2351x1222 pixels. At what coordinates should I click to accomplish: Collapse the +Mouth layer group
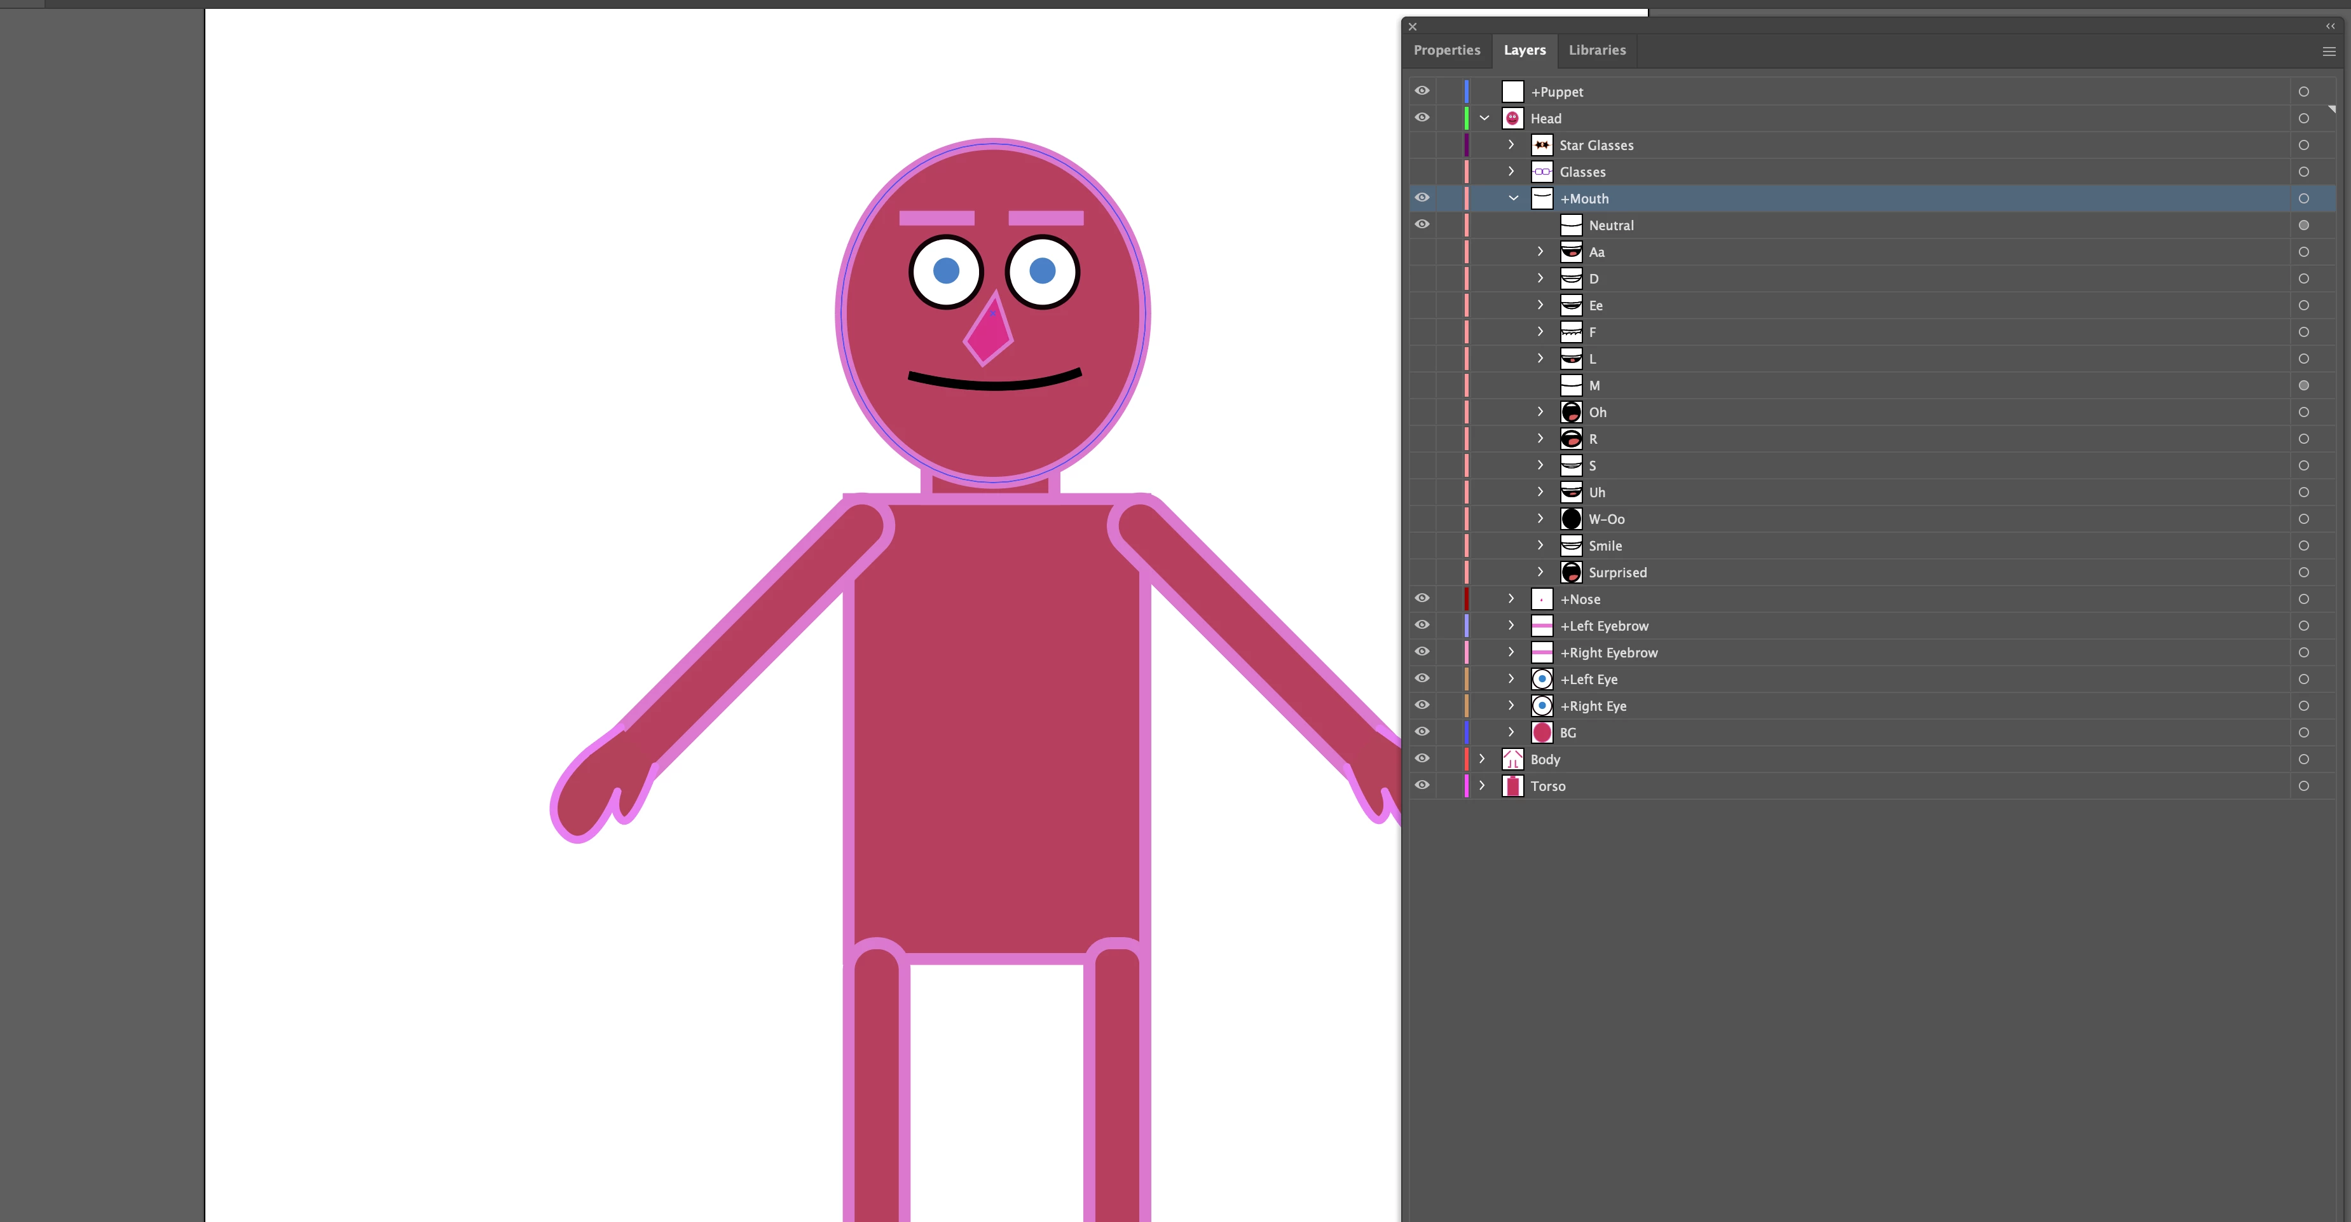pyautogui.click(x=1513, y=198)
